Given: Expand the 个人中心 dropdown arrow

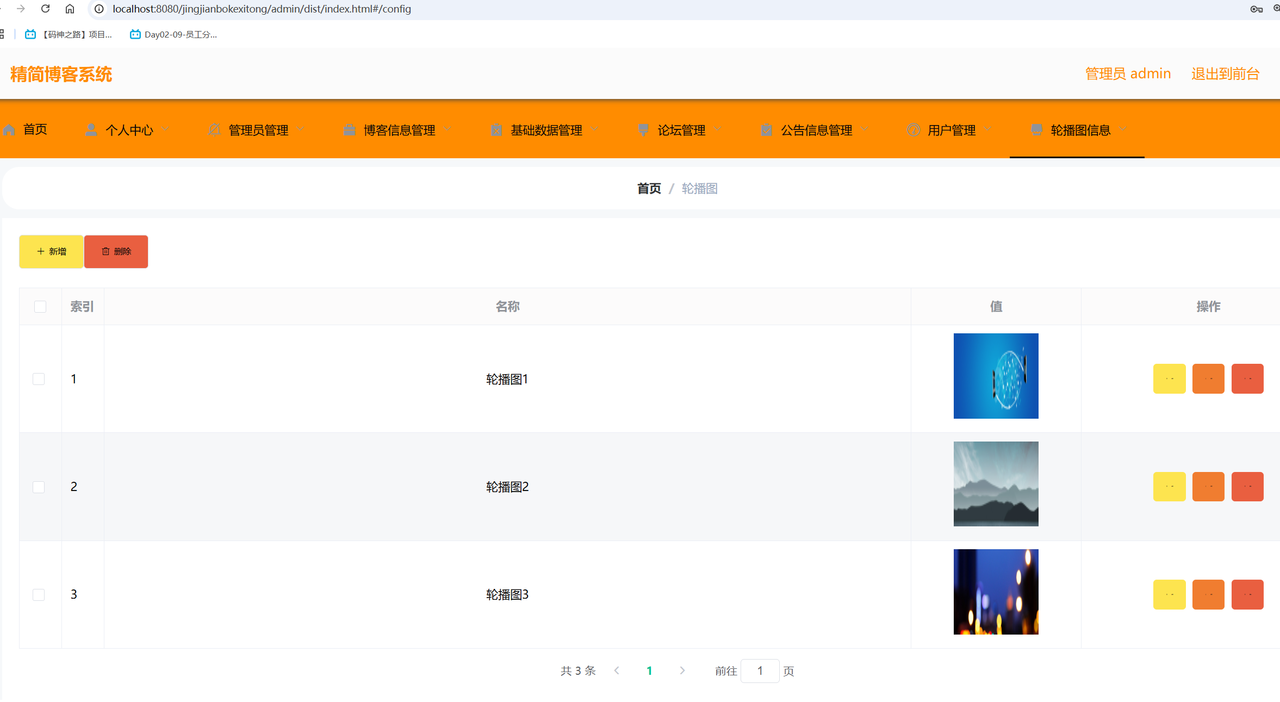Looking at the screenshot, I should click(x=165, y=129).
